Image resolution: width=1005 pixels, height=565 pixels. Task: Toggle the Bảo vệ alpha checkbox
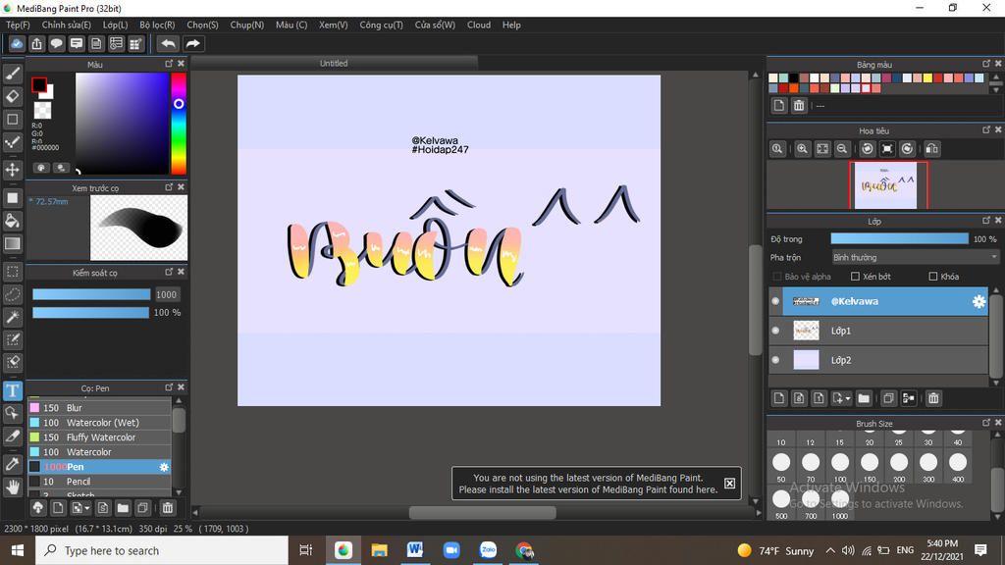(777, 277)
